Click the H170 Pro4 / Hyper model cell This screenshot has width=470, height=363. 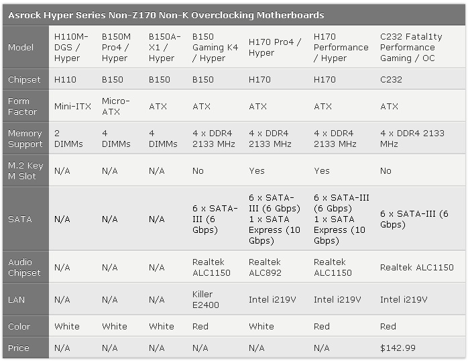click(275, 48)
